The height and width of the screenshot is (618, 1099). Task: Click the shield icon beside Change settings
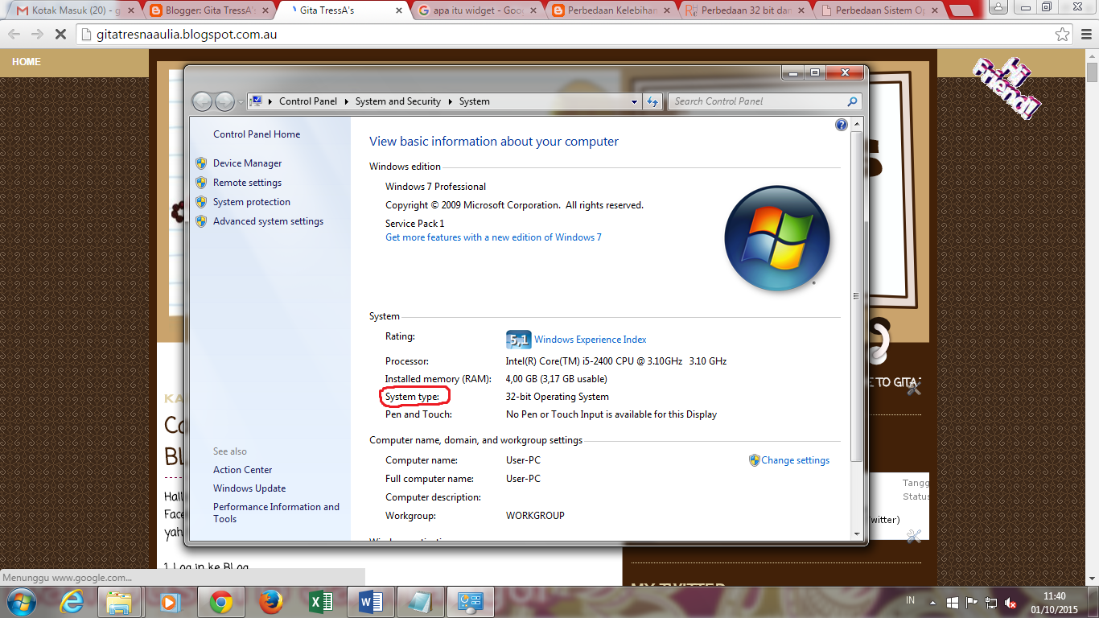click(x=754, y=460)
